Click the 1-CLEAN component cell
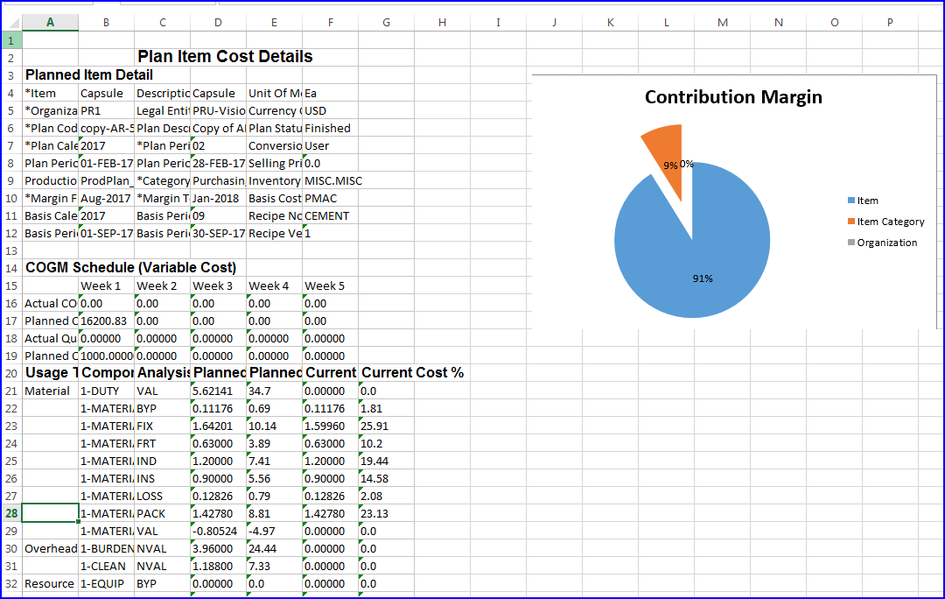 pyautogui.click(x=106, y=566)
